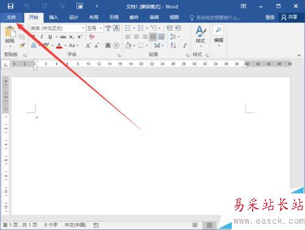Toggle justify alignment

click(153, 37)
